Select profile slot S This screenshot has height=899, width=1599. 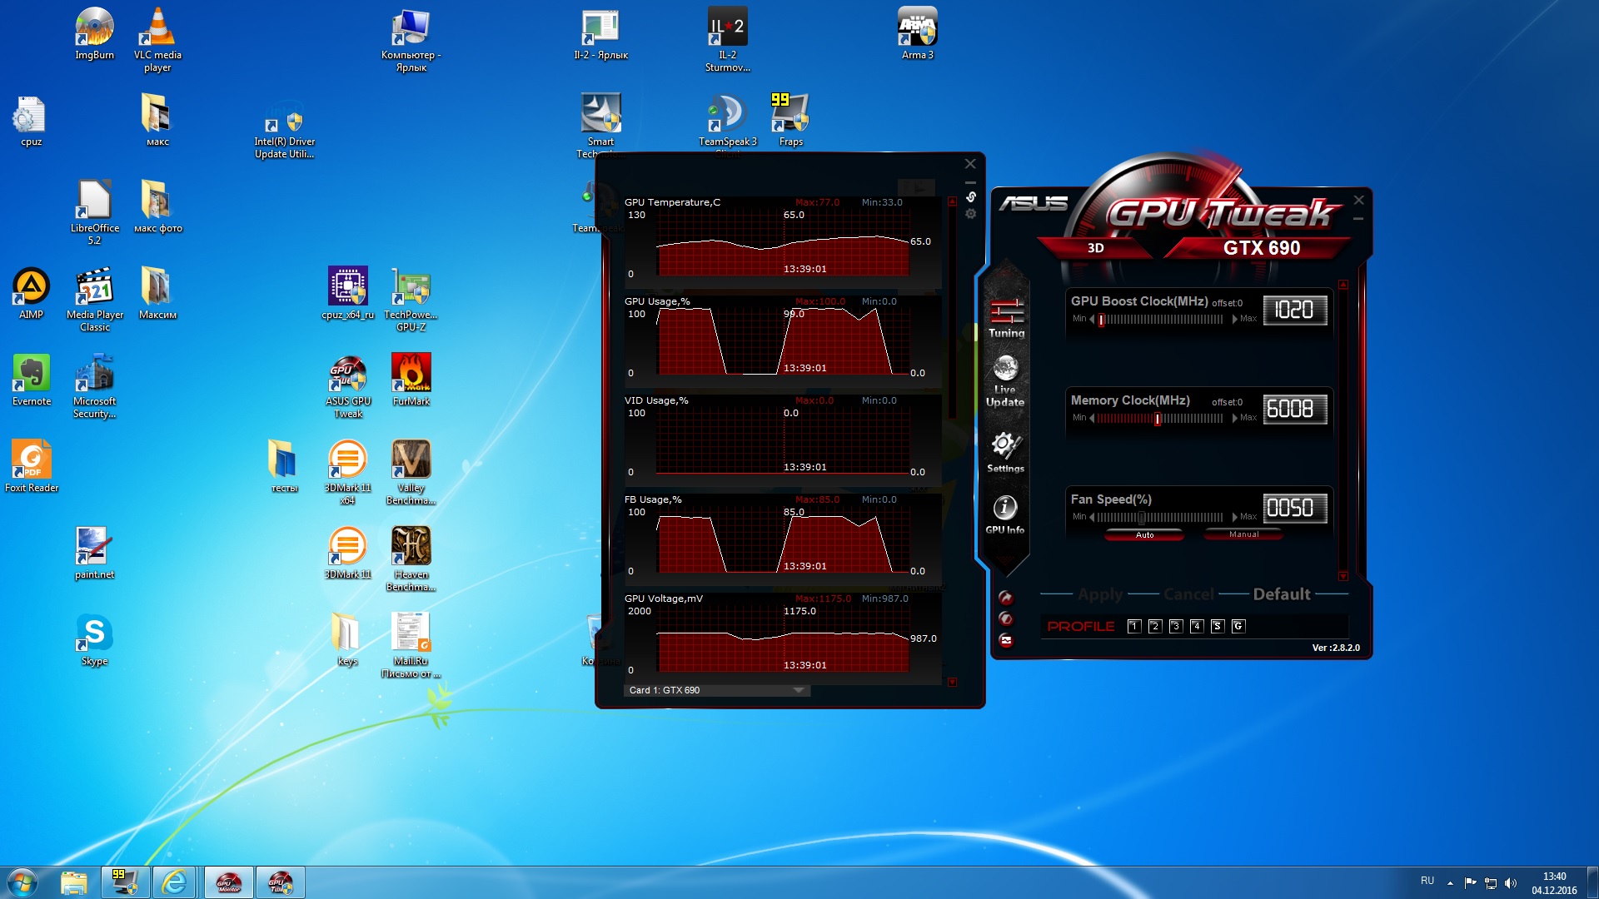[1218, 626]
